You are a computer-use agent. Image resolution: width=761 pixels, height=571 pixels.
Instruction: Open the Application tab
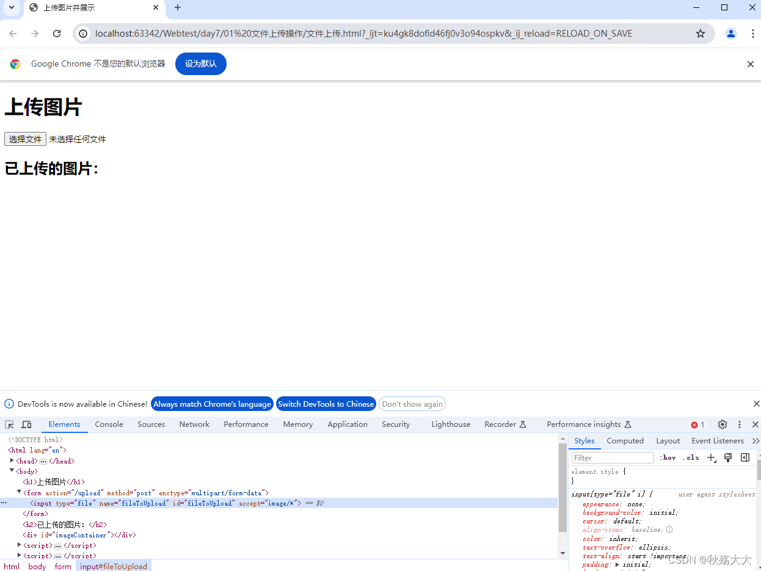coord(348,424)
